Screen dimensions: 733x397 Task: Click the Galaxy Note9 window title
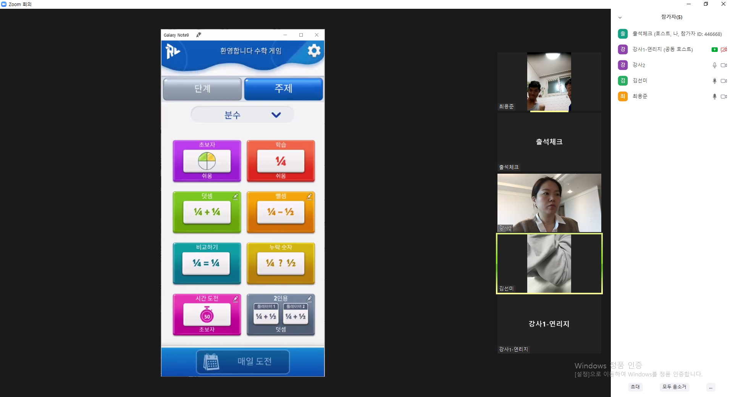(176, 35)
